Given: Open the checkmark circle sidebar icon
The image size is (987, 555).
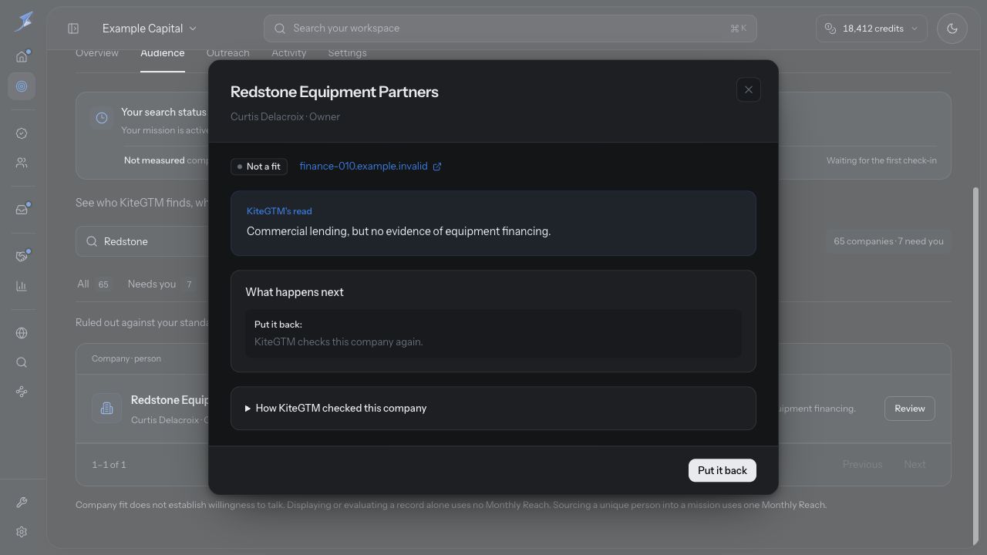Looking at the screenshot, I should coord(22,133).
